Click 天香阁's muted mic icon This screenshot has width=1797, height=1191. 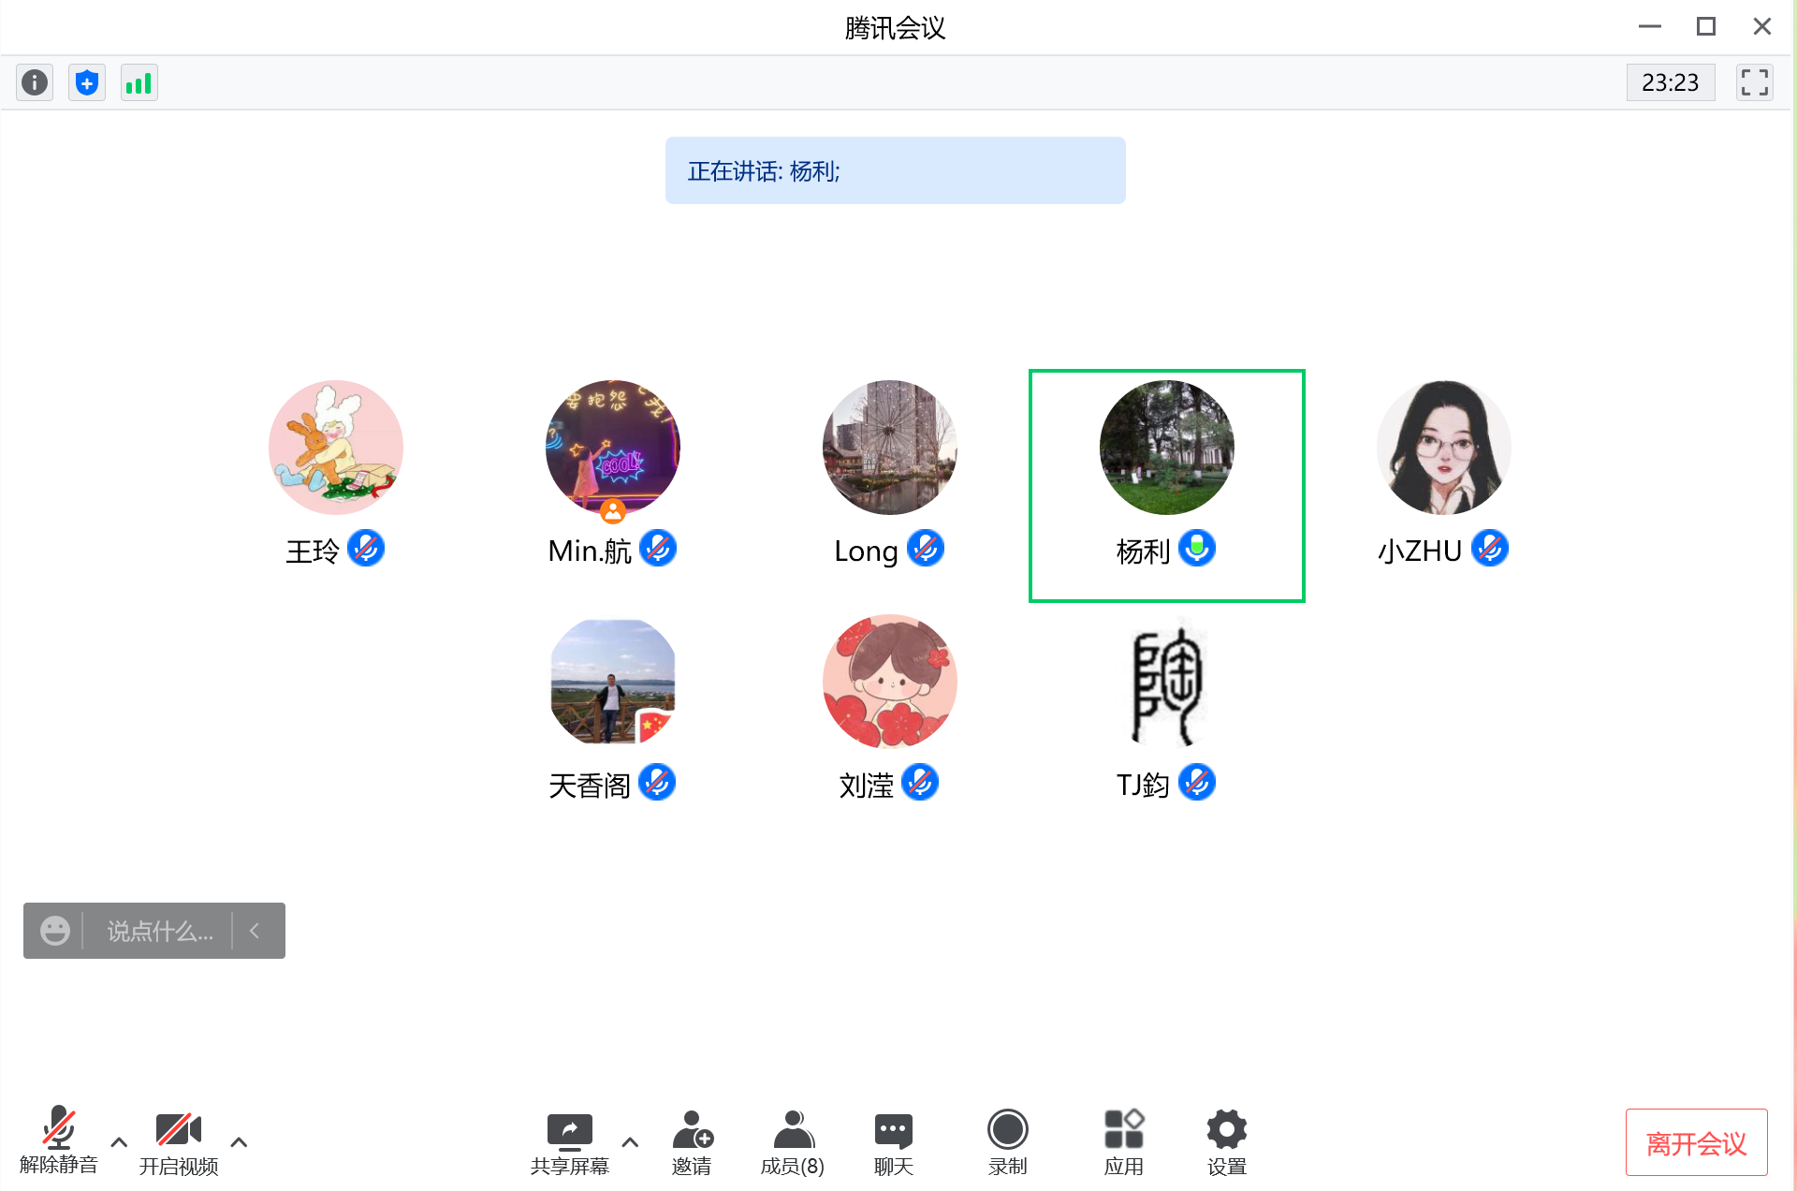point(657,783)
